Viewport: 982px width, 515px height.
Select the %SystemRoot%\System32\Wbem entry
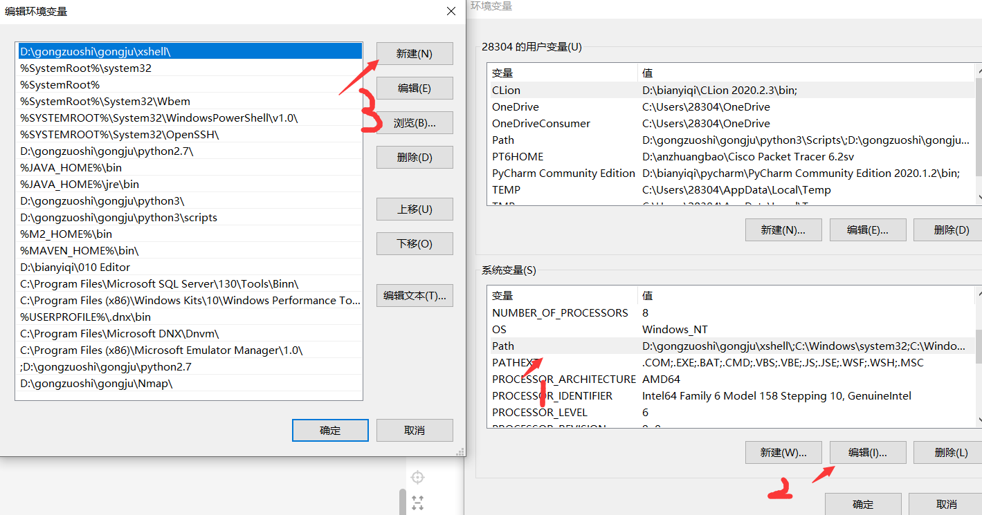[x=189, y=101]
